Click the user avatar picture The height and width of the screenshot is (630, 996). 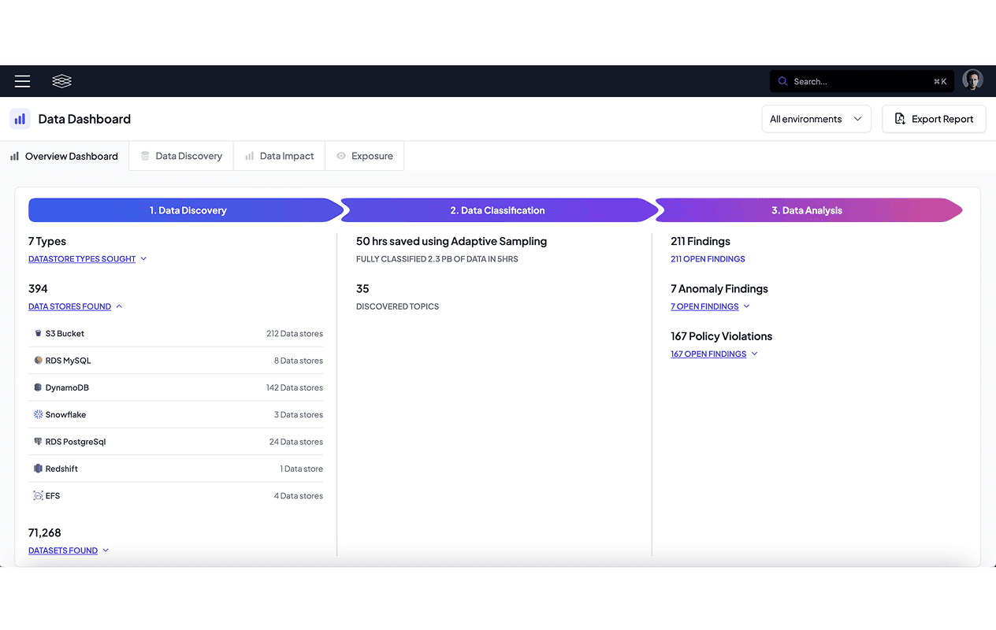[x=973, y=80]
